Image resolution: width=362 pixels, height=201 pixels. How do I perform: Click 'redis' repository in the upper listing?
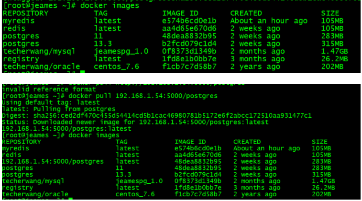(14, 29)
